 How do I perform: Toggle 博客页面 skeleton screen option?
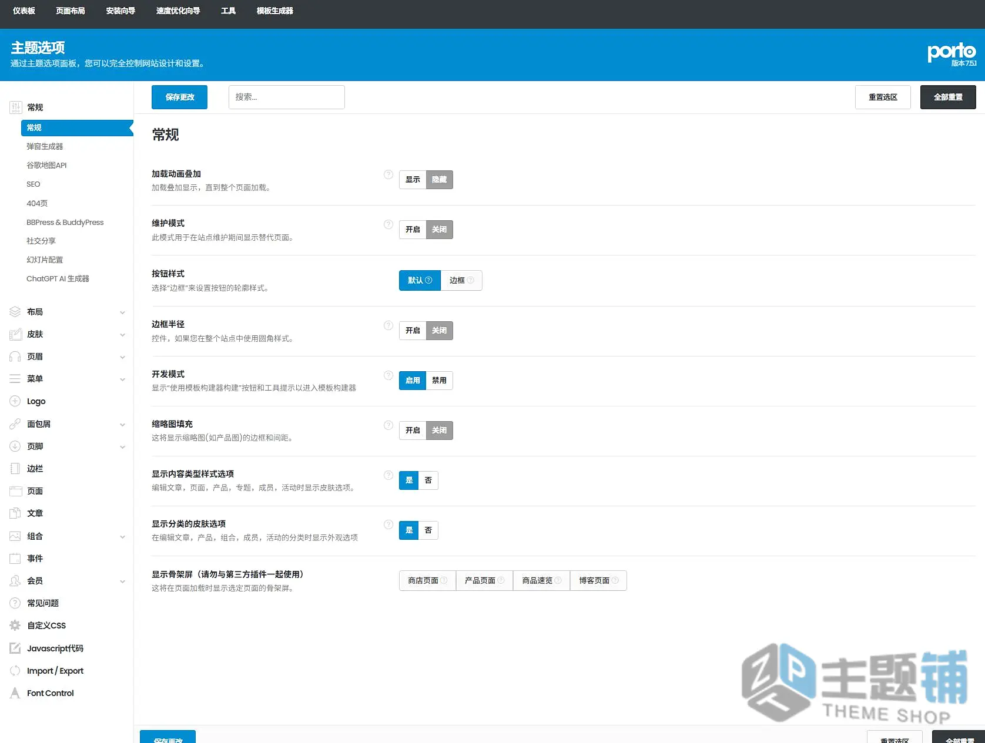click(598, 580)
